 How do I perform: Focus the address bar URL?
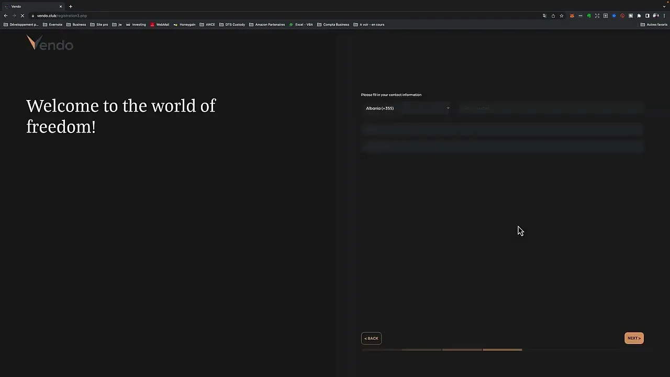coord(62,16)
